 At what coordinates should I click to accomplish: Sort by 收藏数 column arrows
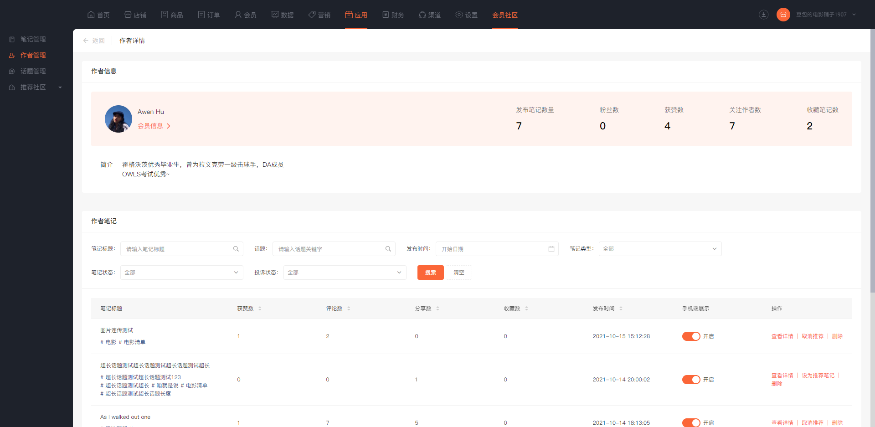click(x=526, y=309)
